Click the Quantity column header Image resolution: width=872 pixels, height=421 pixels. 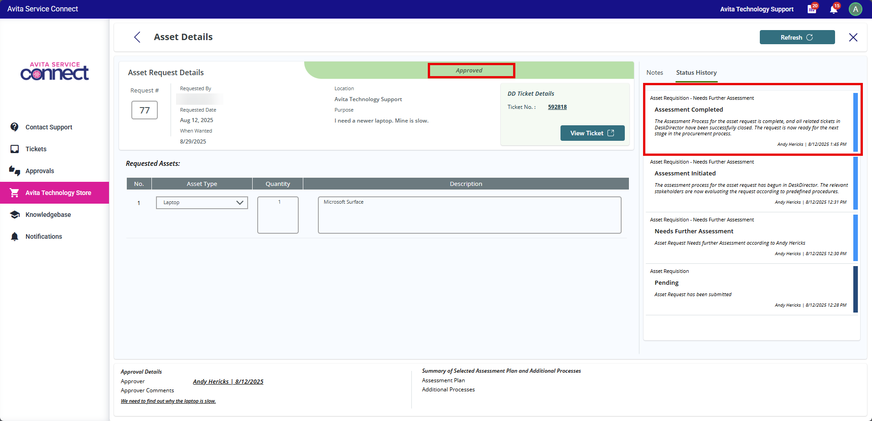coord(278,184)
